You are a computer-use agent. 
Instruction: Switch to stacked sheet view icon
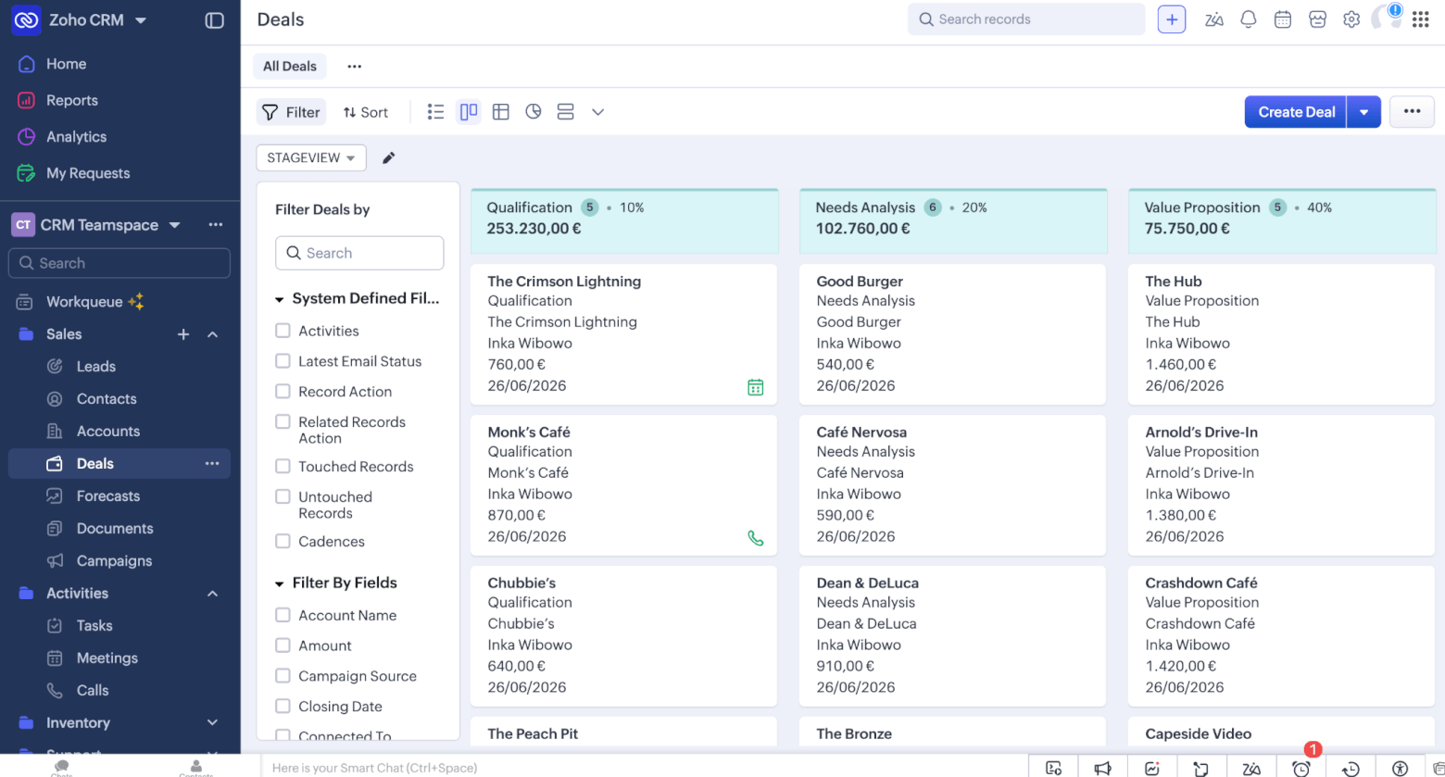pyautogui.click(x=566, y=112)
